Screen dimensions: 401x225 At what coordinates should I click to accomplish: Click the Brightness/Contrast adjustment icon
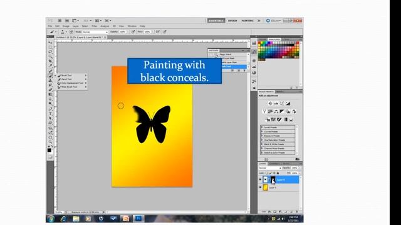pos(270,103)
